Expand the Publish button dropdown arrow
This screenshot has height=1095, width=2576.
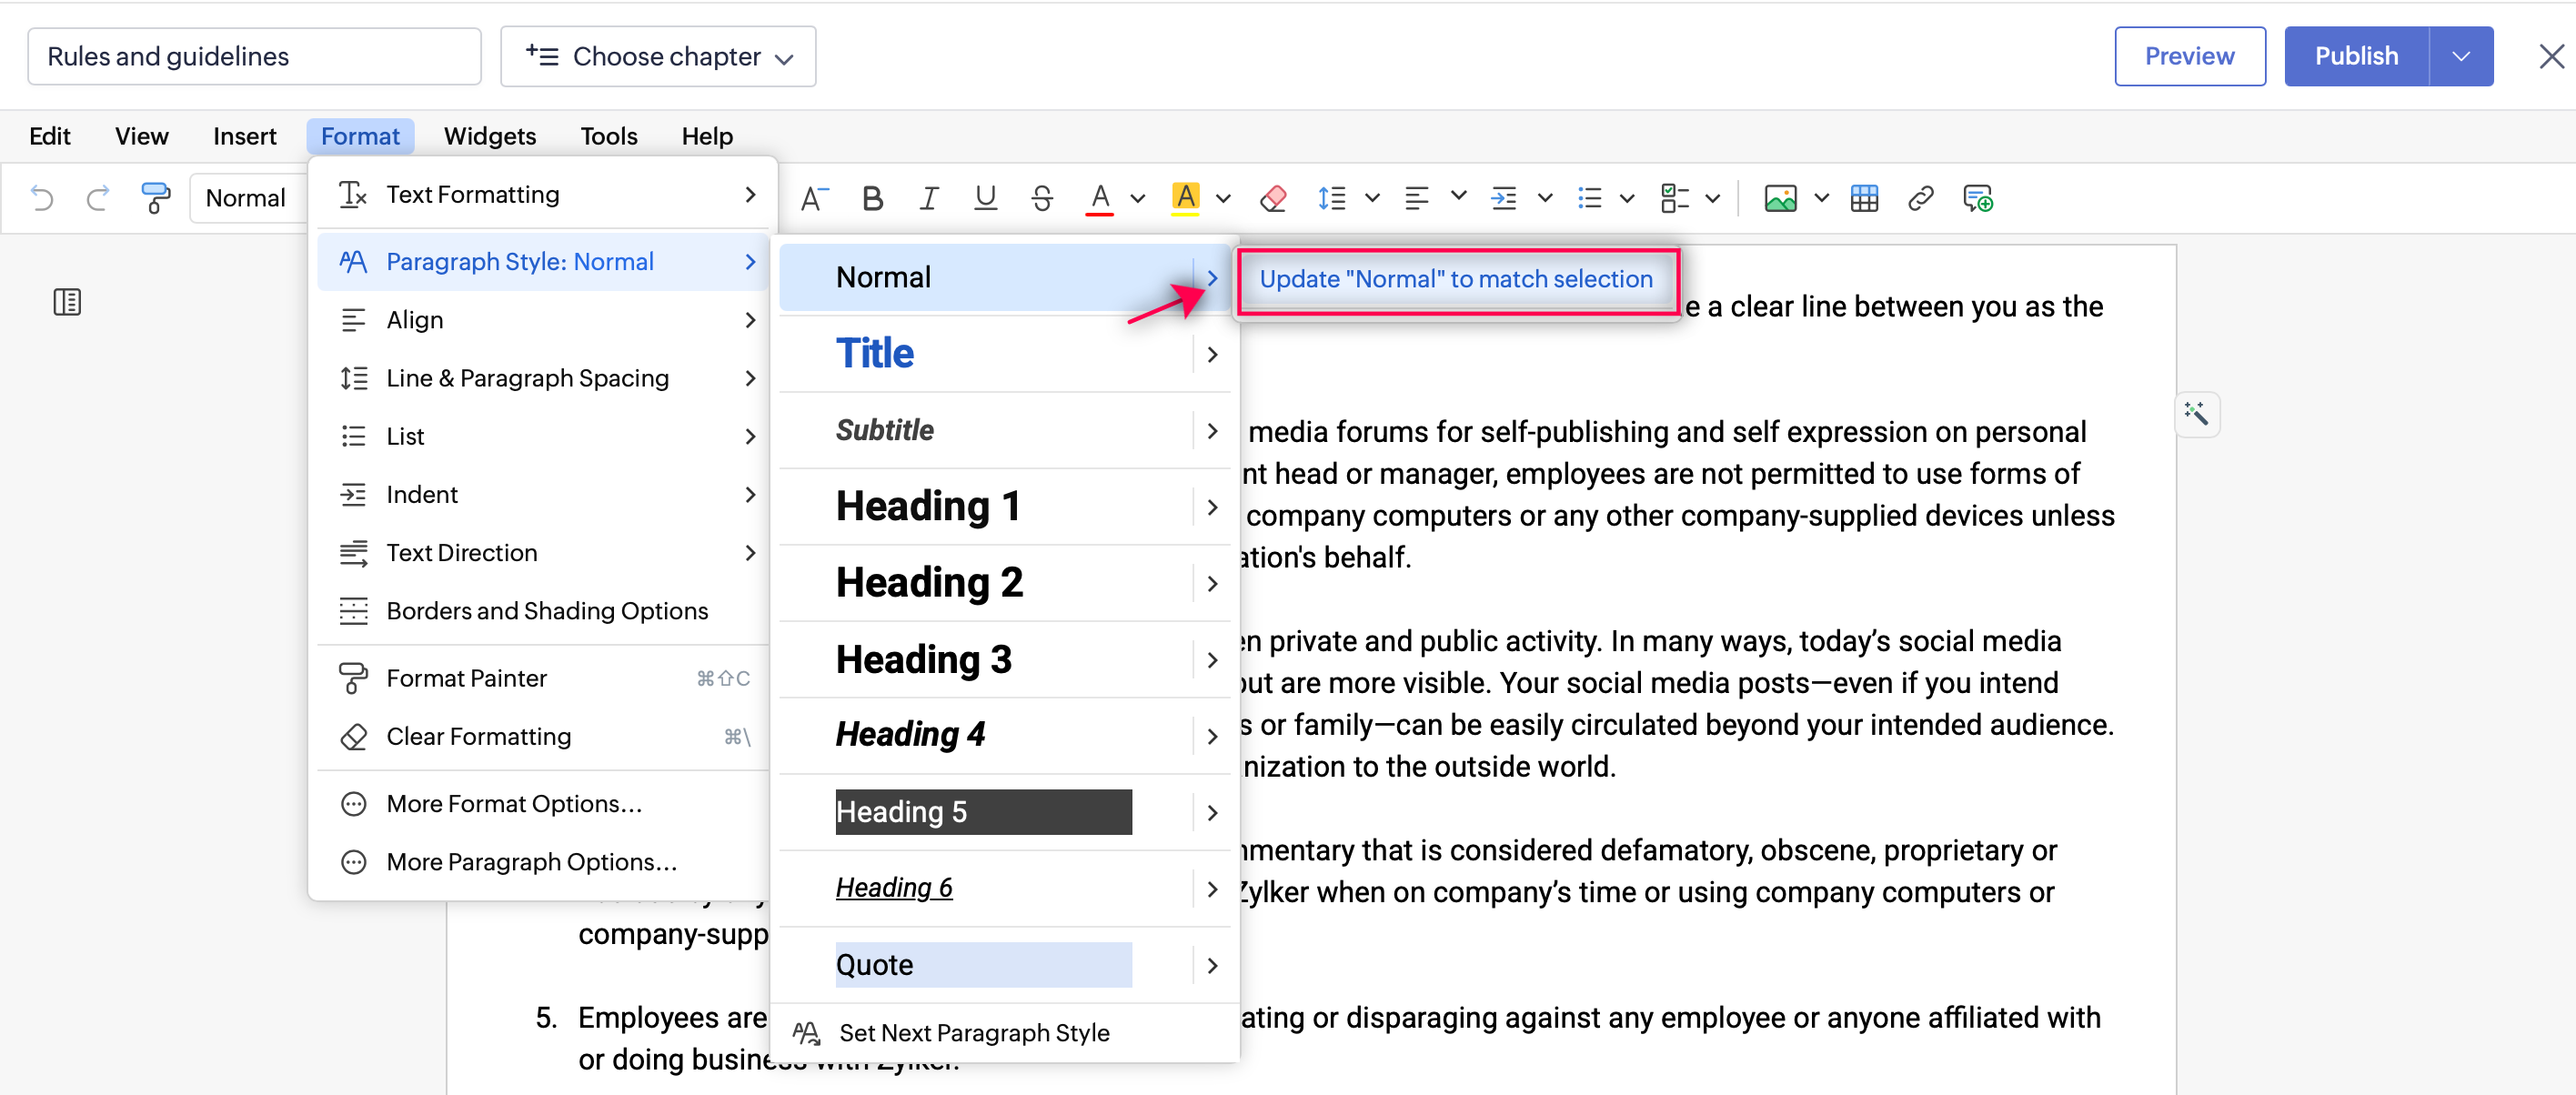tap(2460, 57)
